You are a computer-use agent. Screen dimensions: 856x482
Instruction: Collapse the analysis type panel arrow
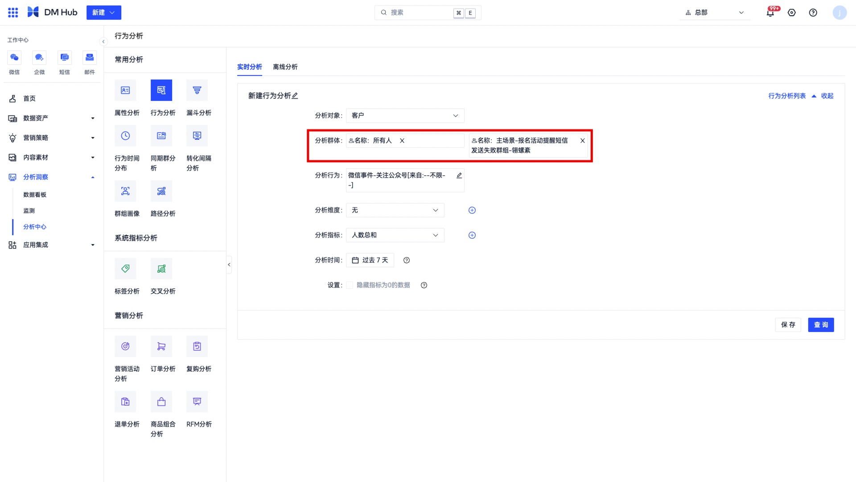click(229, 265)
